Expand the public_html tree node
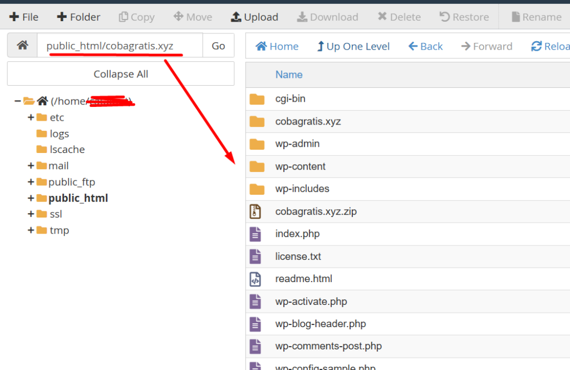 32,198
